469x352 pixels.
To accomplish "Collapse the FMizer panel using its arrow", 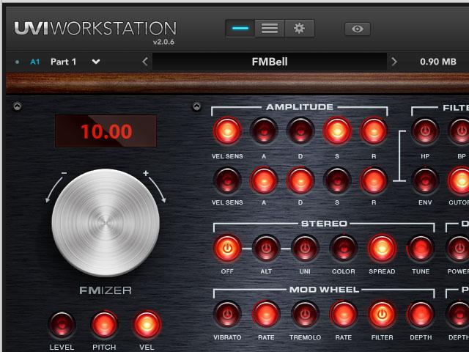I will pyautogui.click(x=18, y=107).
